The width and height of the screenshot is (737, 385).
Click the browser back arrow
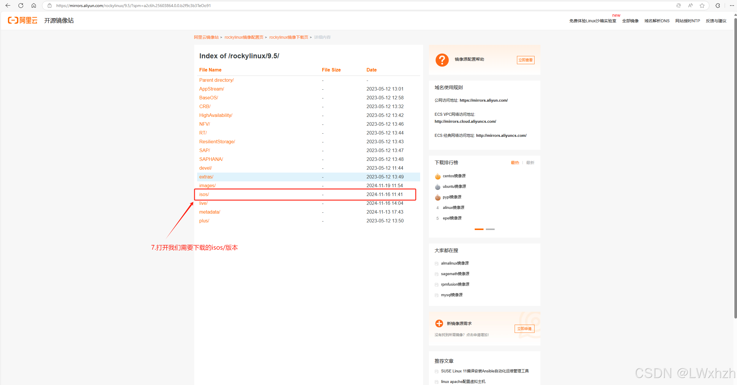pos(8,6)
